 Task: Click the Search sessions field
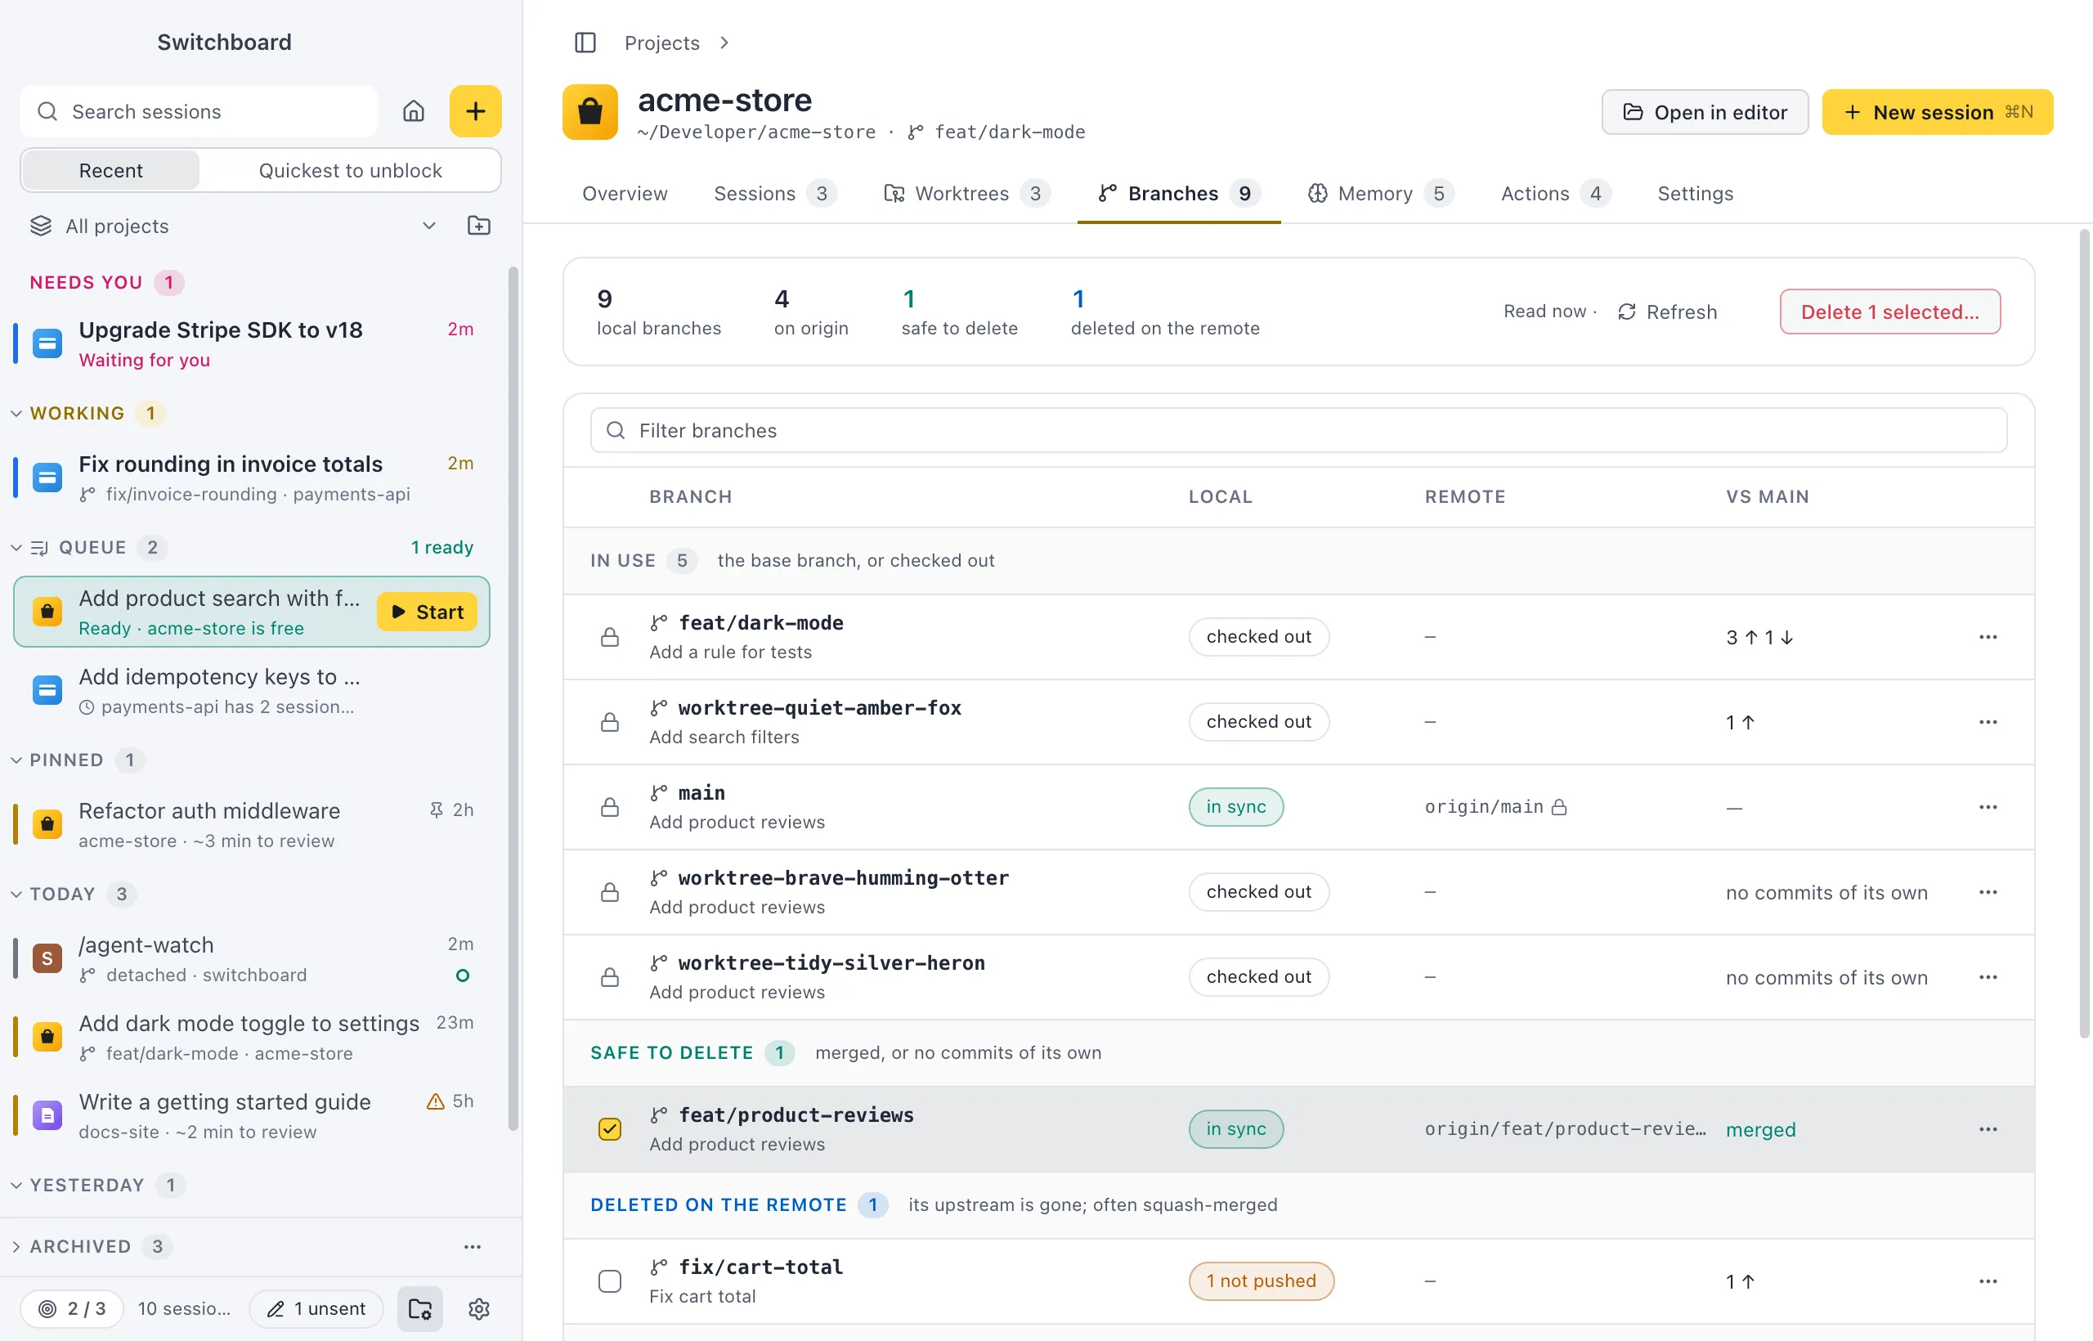(x=199, y=111)
